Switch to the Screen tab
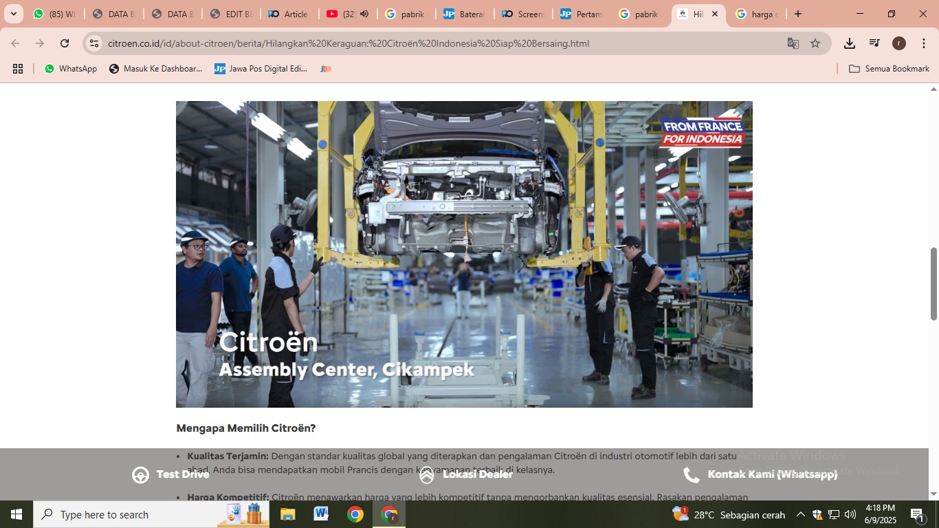Screen dimensions: 939x528 click(x=523, y=14)
